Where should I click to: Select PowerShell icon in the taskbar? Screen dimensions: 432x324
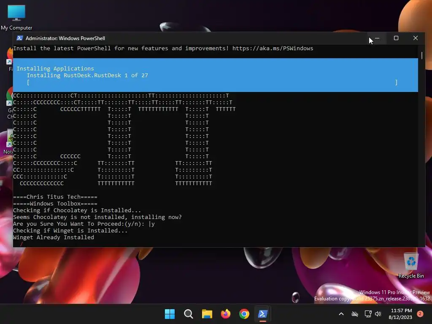[x=262, y=314]
